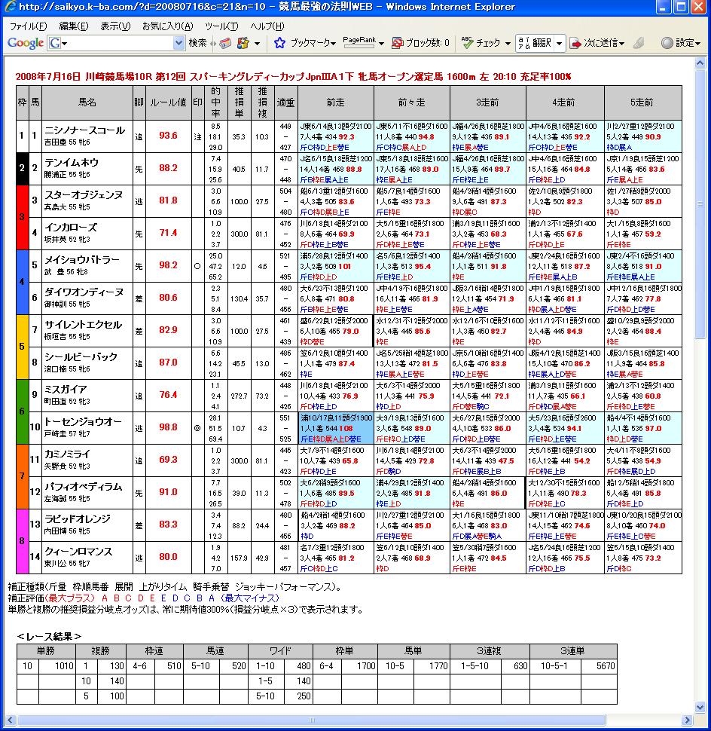Viewport: 711px width, 731px height.
Task: Click the highlighter pen icon
Action: (x=639, y=44)
